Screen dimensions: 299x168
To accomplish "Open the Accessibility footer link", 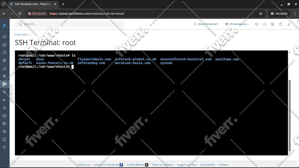I will (x=208, y=165).
